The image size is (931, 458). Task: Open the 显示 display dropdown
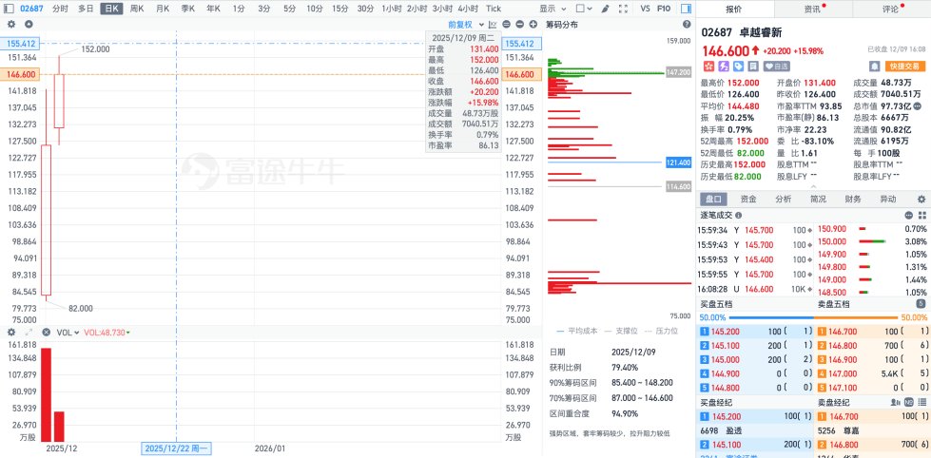[x=551, y=8]
